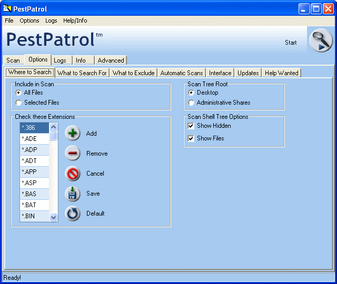Close the PestPatrol window
The height and width of the screenshot is (284, 337).
328,9
